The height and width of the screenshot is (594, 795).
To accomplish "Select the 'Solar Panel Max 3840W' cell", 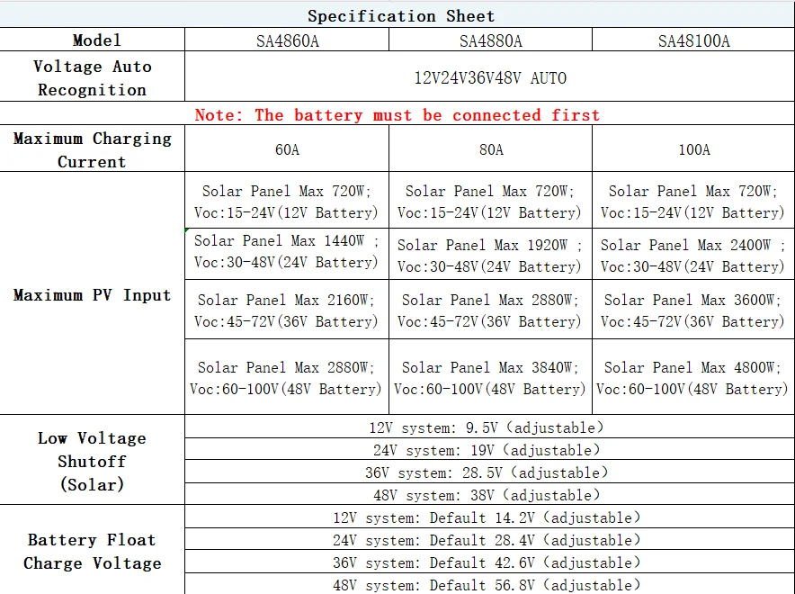I will (490, 377).
